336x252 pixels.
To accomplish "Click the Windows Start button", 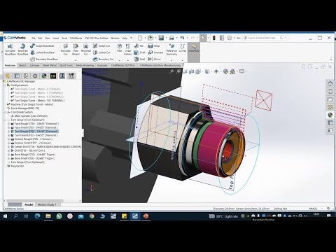I will pyautogui.click(x=5, y=216).
